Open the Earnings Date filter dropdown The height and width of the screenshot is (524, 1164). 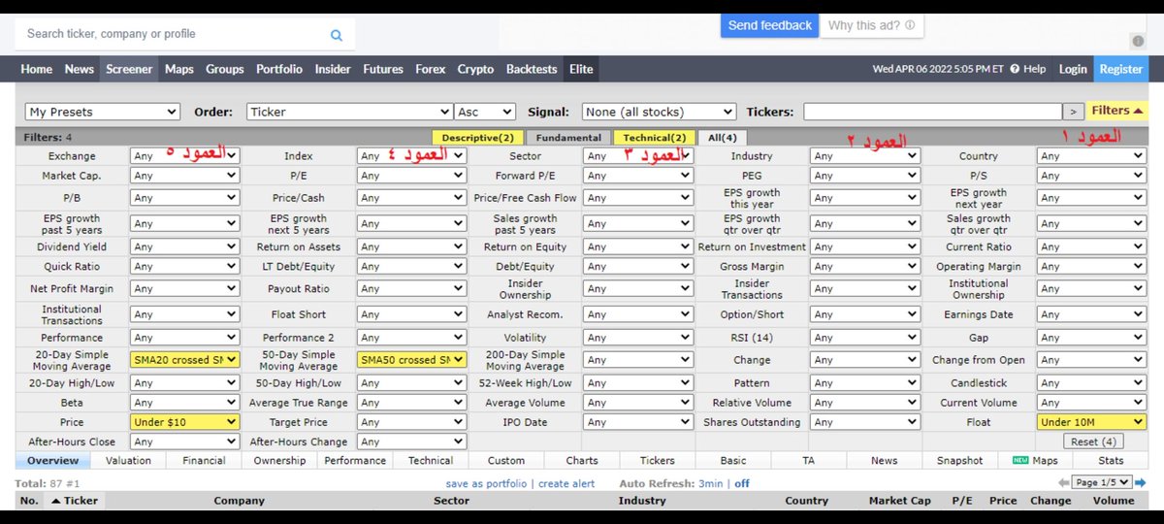[1091, 314]
